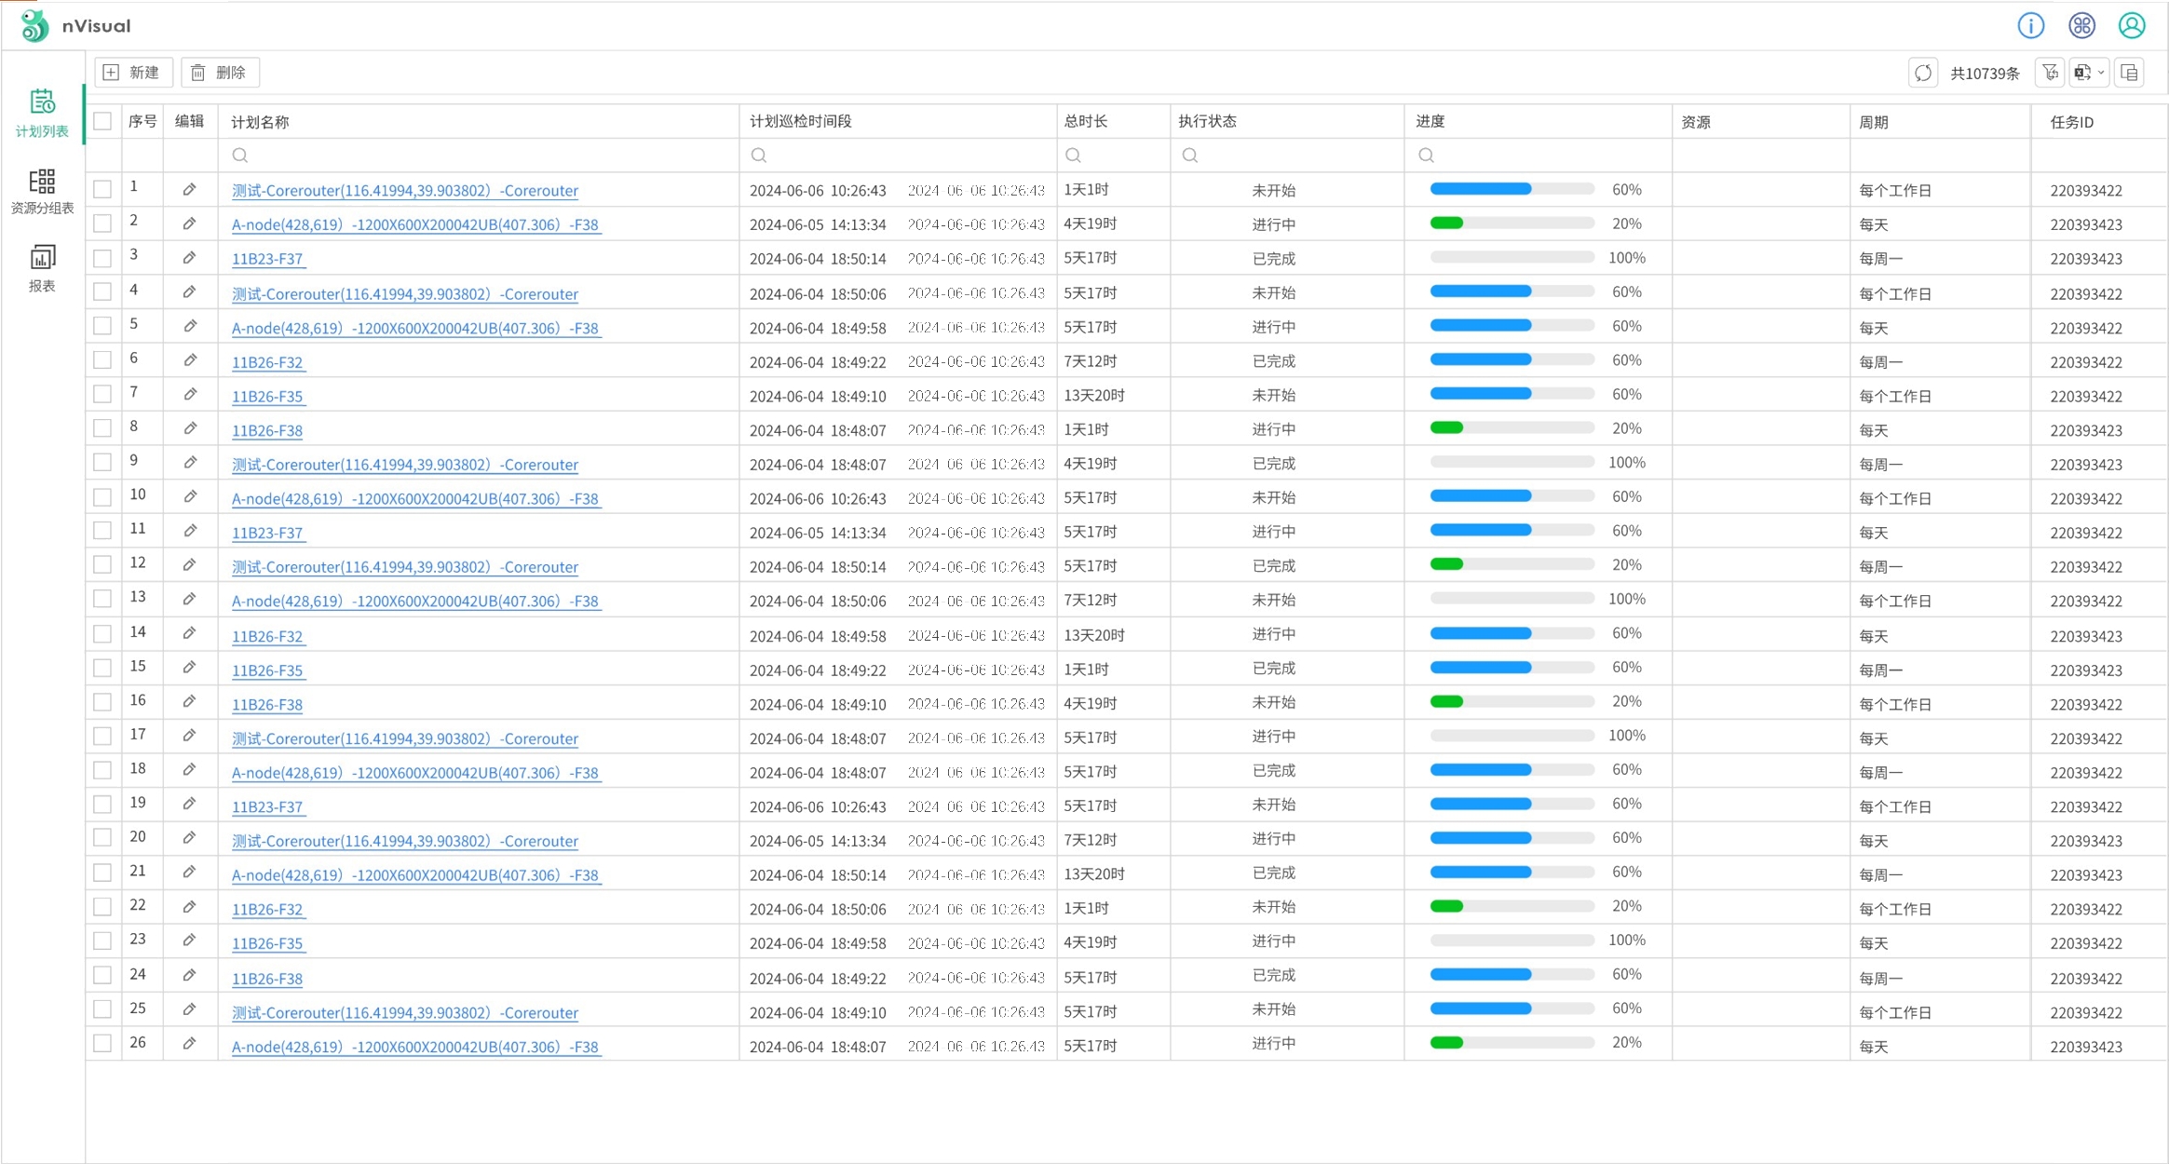Click the edit pencil for row 12
Screen dimensions: 2169x1164
190,565
